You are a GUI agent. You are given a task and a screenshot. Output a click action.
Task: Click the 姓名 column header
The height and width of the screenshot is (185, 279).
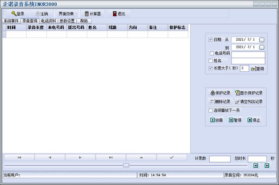point(97,27)
